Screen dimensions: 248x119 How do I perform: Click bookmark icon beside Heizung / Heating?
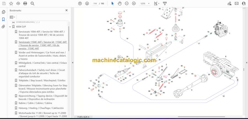pos(16,108)
